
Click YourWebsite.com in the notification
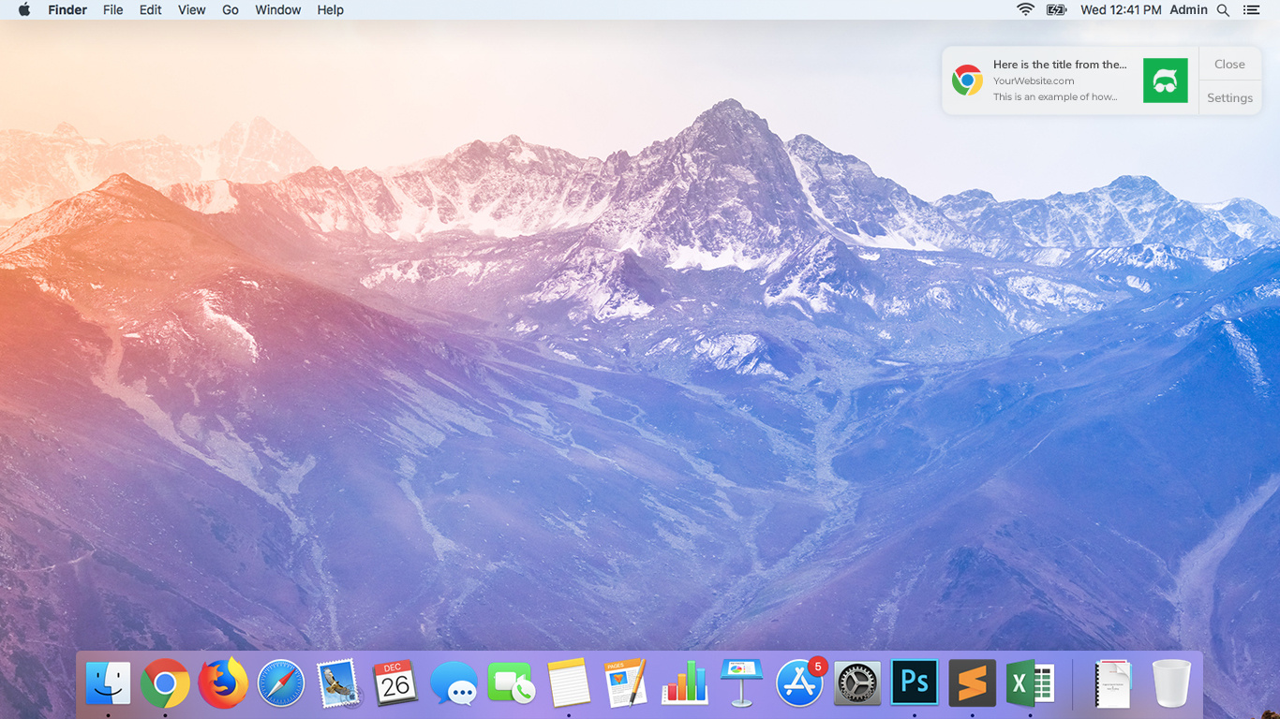click(x=1034, y=81)
